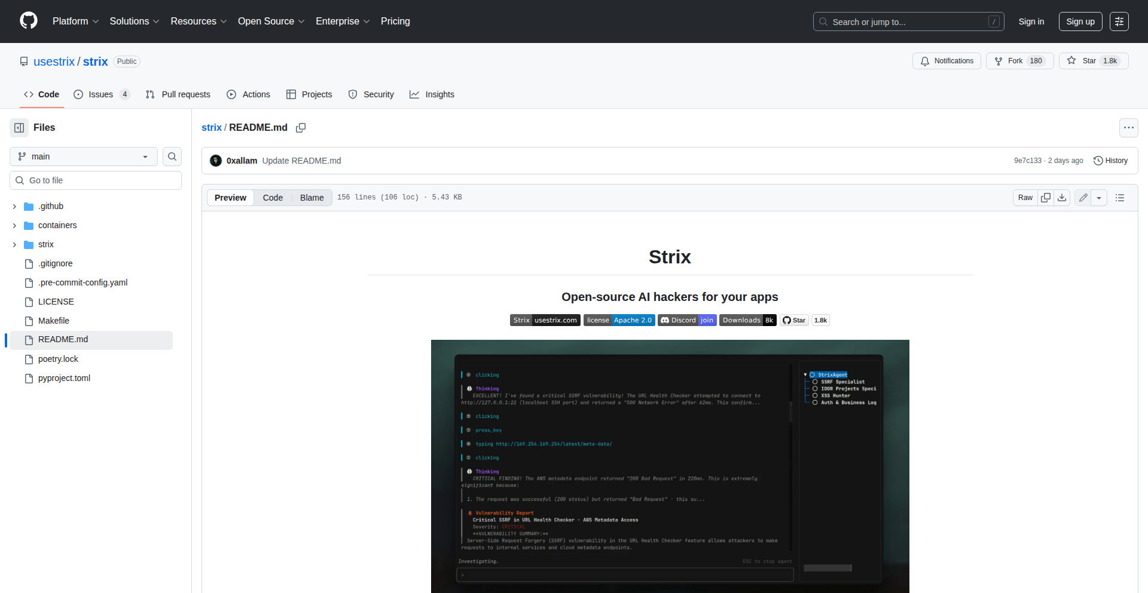
Task: Open the Pull requests tab
Action: click(x=178, y=94)
